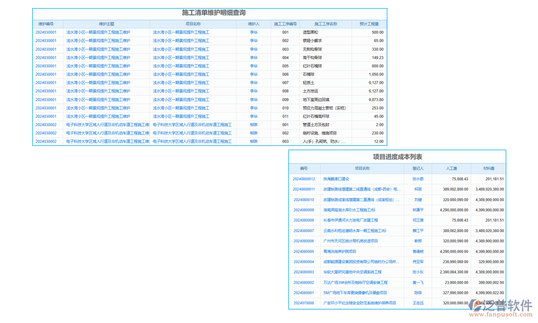Open maintenance record 2024030002
The width and height of the screenshot is (538, 323).
click(48, 125)
